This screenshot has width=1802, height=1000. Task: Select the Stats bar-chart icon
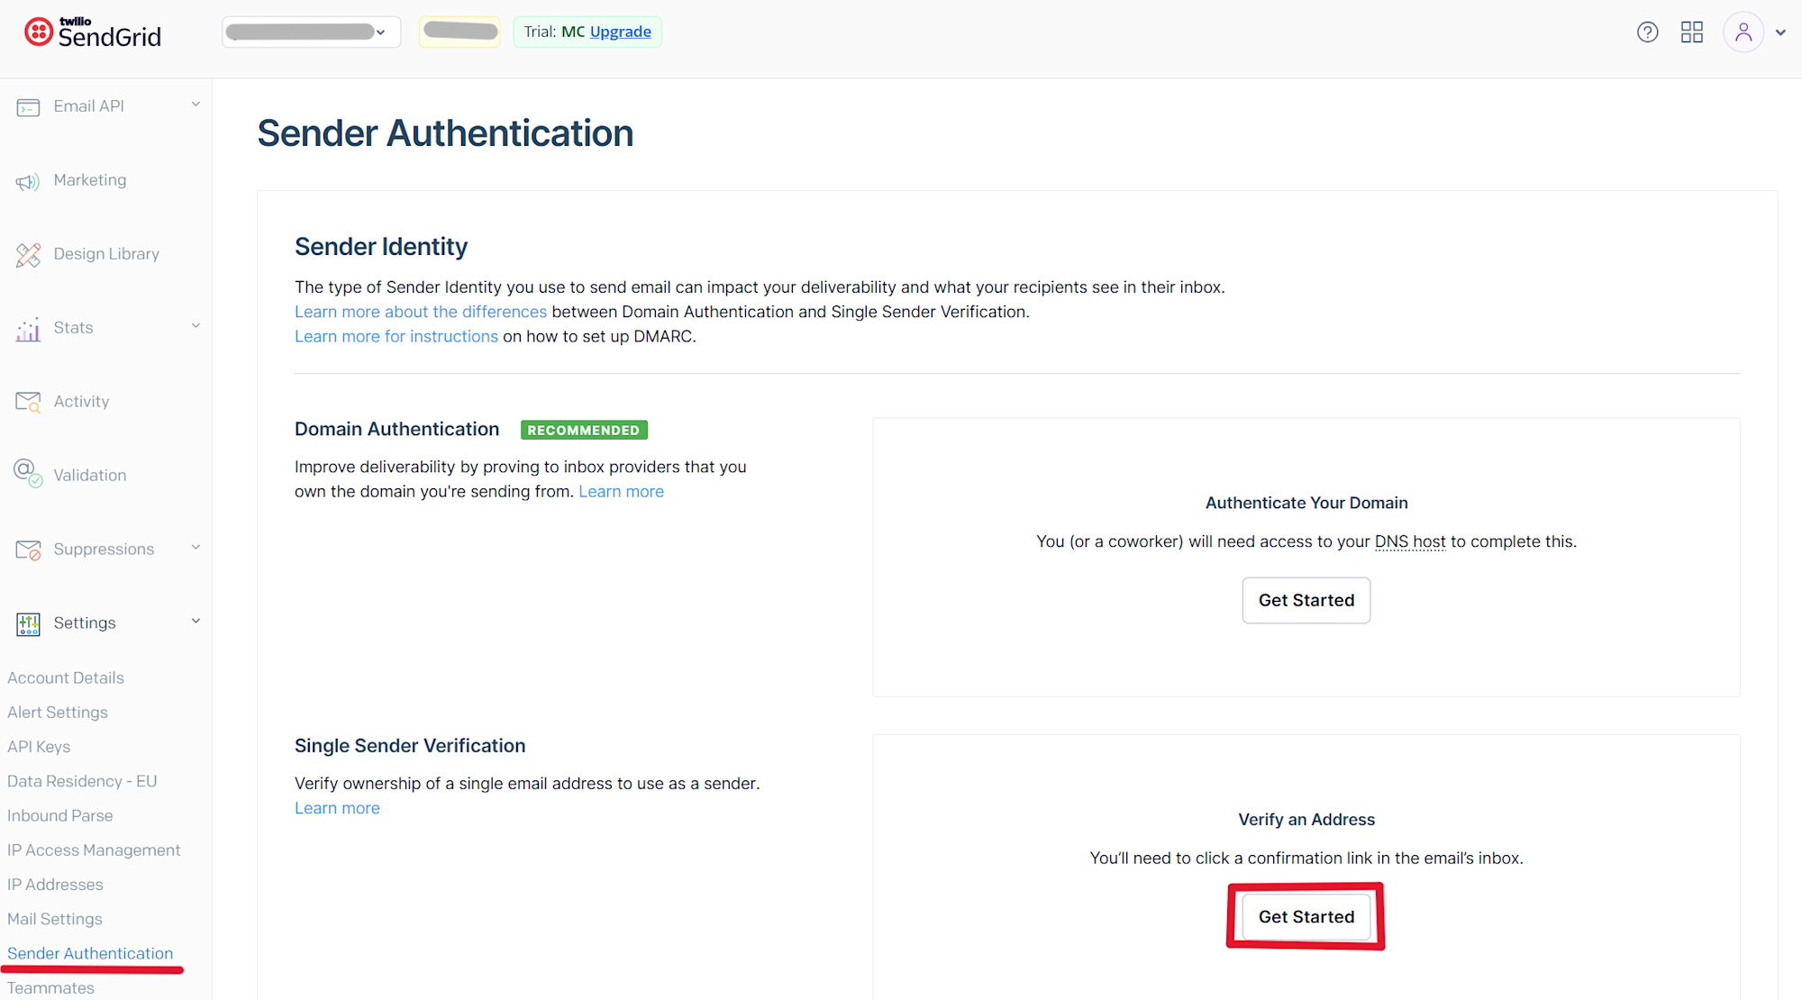click(x=28, y=328)
